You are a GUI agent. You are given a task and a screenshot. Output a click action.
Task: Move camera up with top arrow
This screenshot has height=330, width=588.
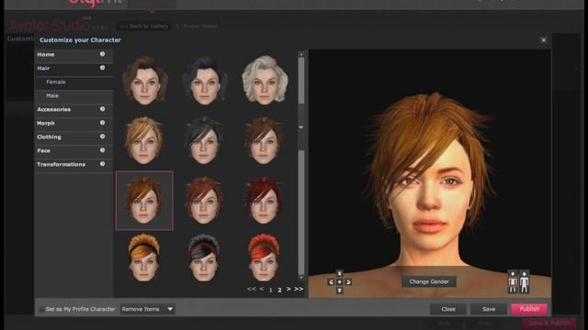coord(339,273)
